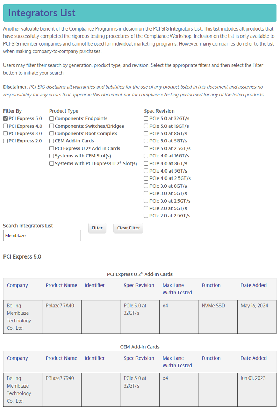This screenshot has height=409, width=280.
Task: Enable Components: Switches/Bridges product type
Action: coord(51,126)
